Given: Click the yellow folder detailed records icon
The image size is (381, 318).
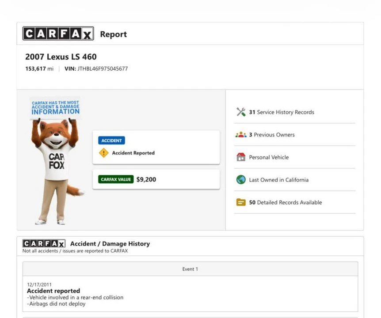Looking at the screenshot, I should (241, 202).
